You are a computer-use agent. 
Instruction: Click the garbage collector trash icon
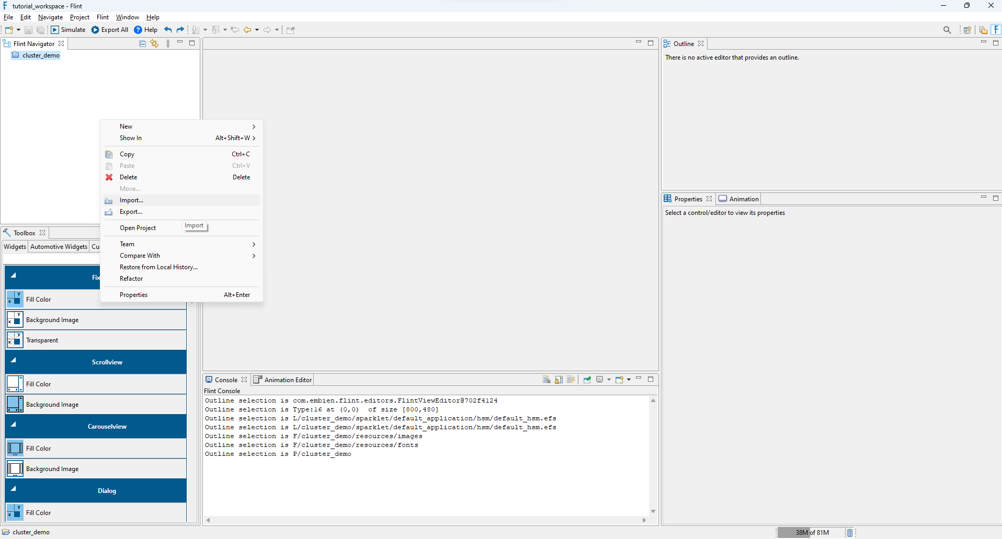(x=850, y=533)
